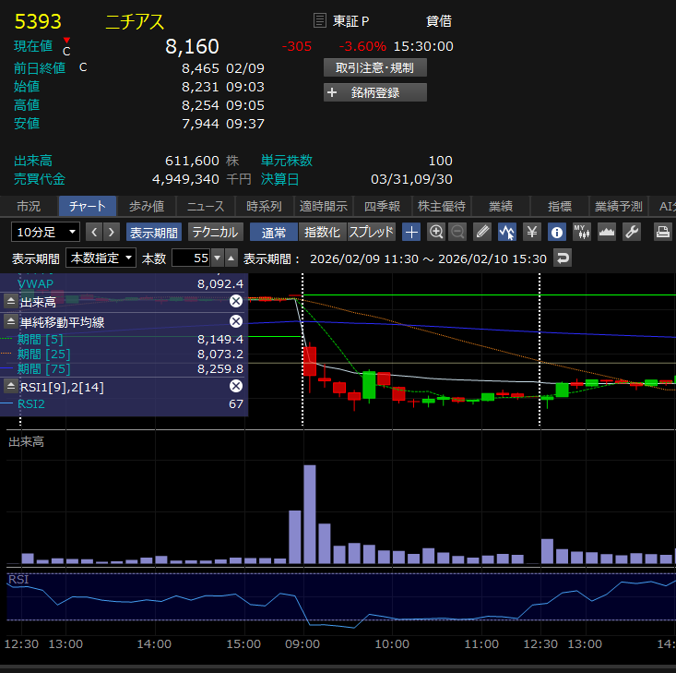This screenshot has height=673, width=676.
Task: Toggle 指数化 chart mode
Action: [x=322, y=232]
